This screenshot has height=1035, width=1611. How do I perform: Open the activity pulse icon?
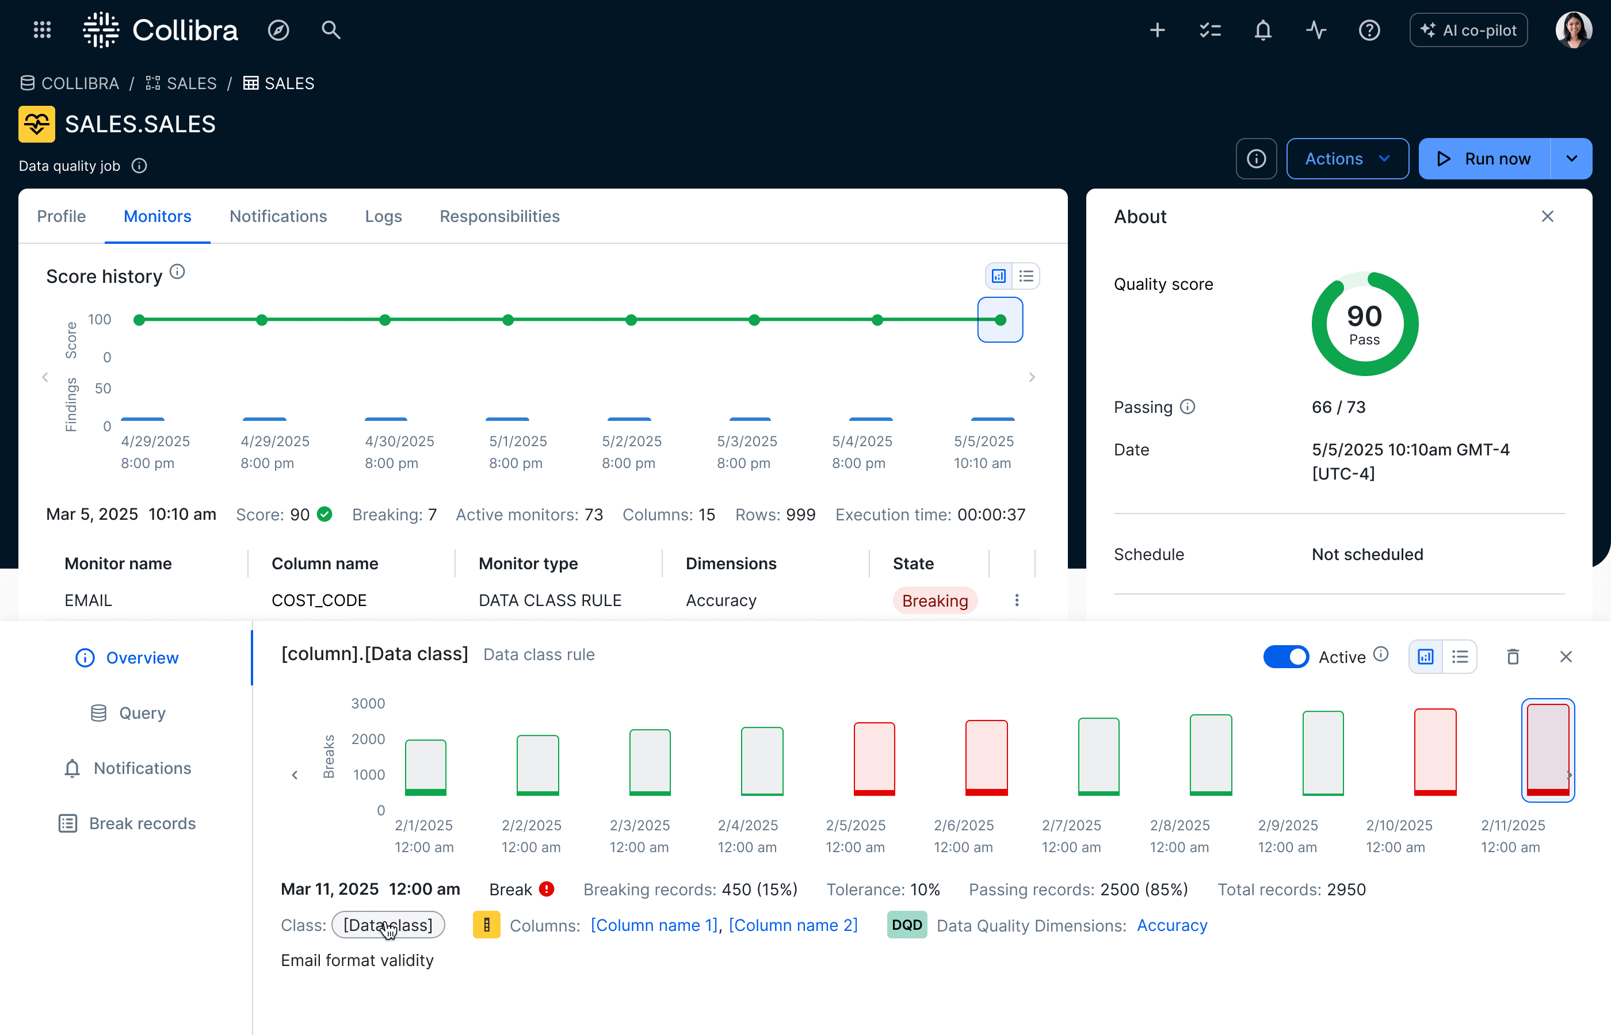tap(1316, 29)
